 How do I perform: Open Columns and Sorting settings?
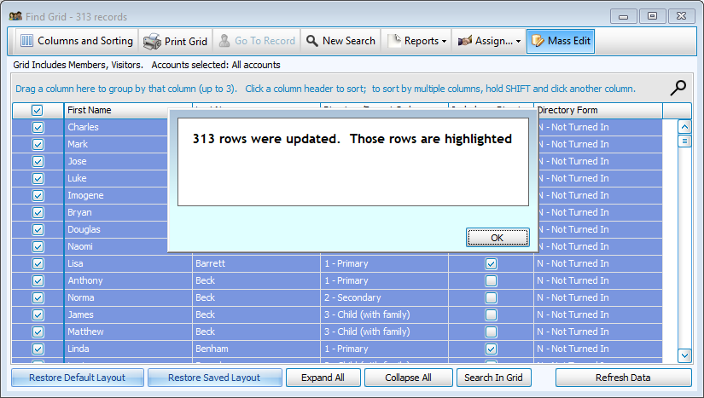click(76, 41)
